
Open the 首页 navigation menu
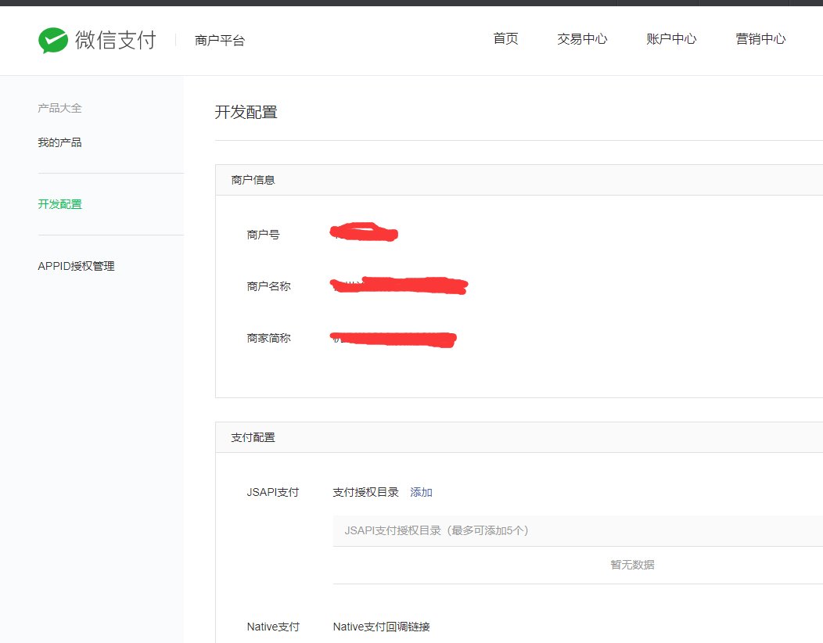[x=505, y=38]
